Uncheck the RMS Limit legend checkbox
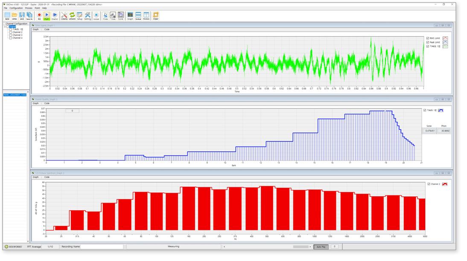Image resolution: width=467 pixels, height=261 pixels. (x=428, y=38)
